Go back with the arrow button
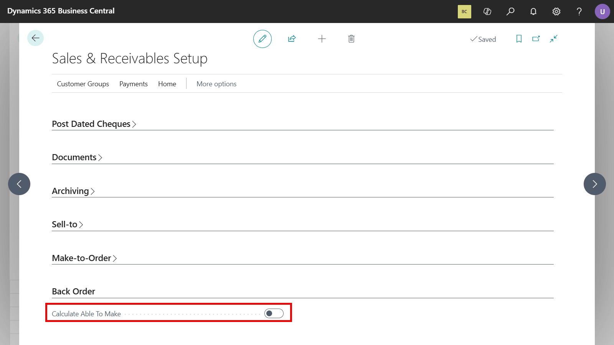614x345 pixels. click(x=36, y=38)
